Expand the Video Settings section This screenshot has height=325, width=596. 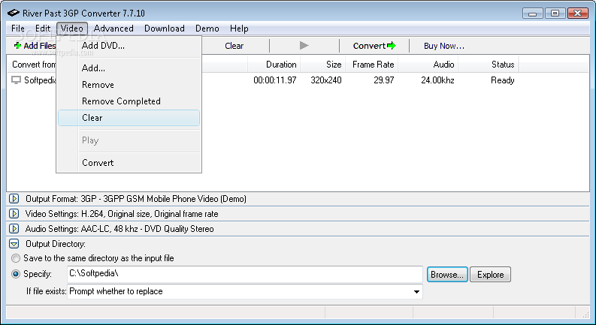click(14, 214)
